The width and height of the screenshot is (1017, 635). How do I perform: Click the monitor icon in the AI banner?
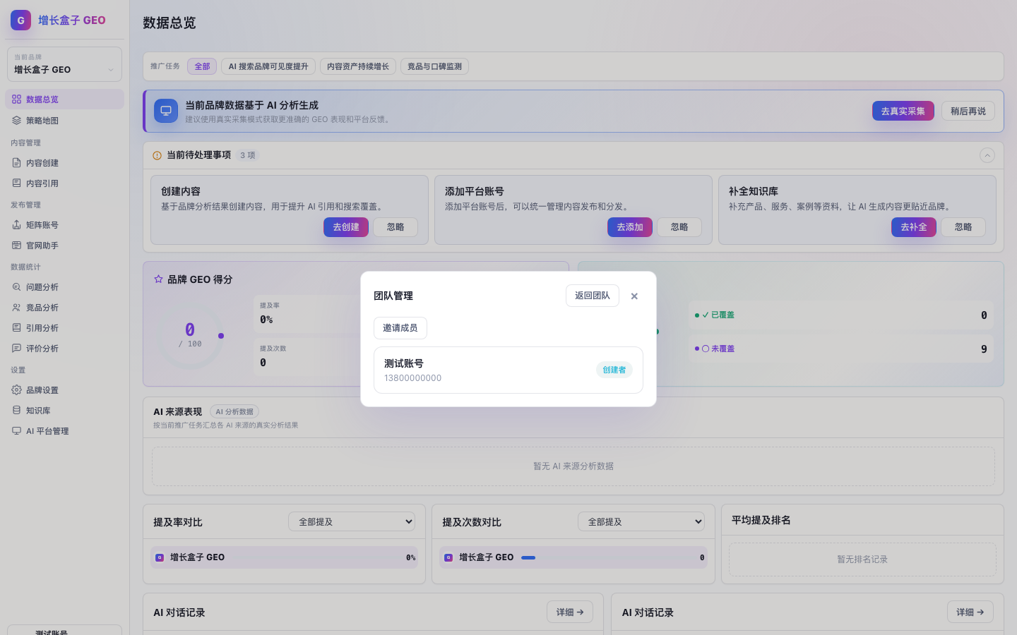tap(166, 111)
